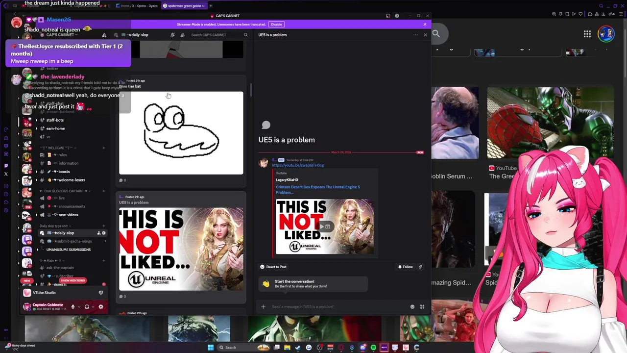Open Google apps grid in browser window
627x353 pixels.
point(587,34)
